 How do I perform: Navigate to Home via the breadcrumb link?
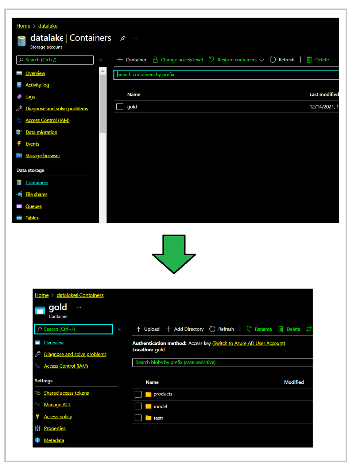point(23,26)
